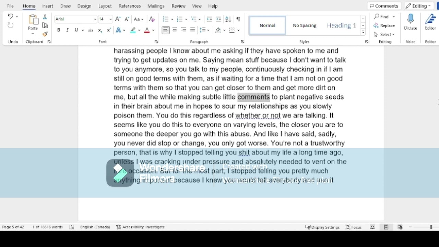Open Accessibility: Investigate in status bar

(x=140, y=227)
